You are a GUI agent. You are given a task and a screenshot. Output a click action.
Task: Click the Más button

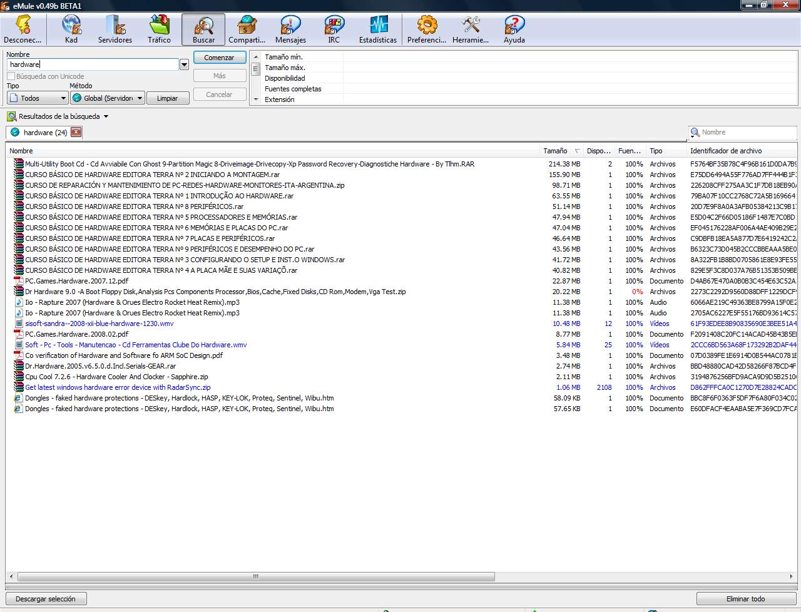pyautogui.click(x=219, y=76)
